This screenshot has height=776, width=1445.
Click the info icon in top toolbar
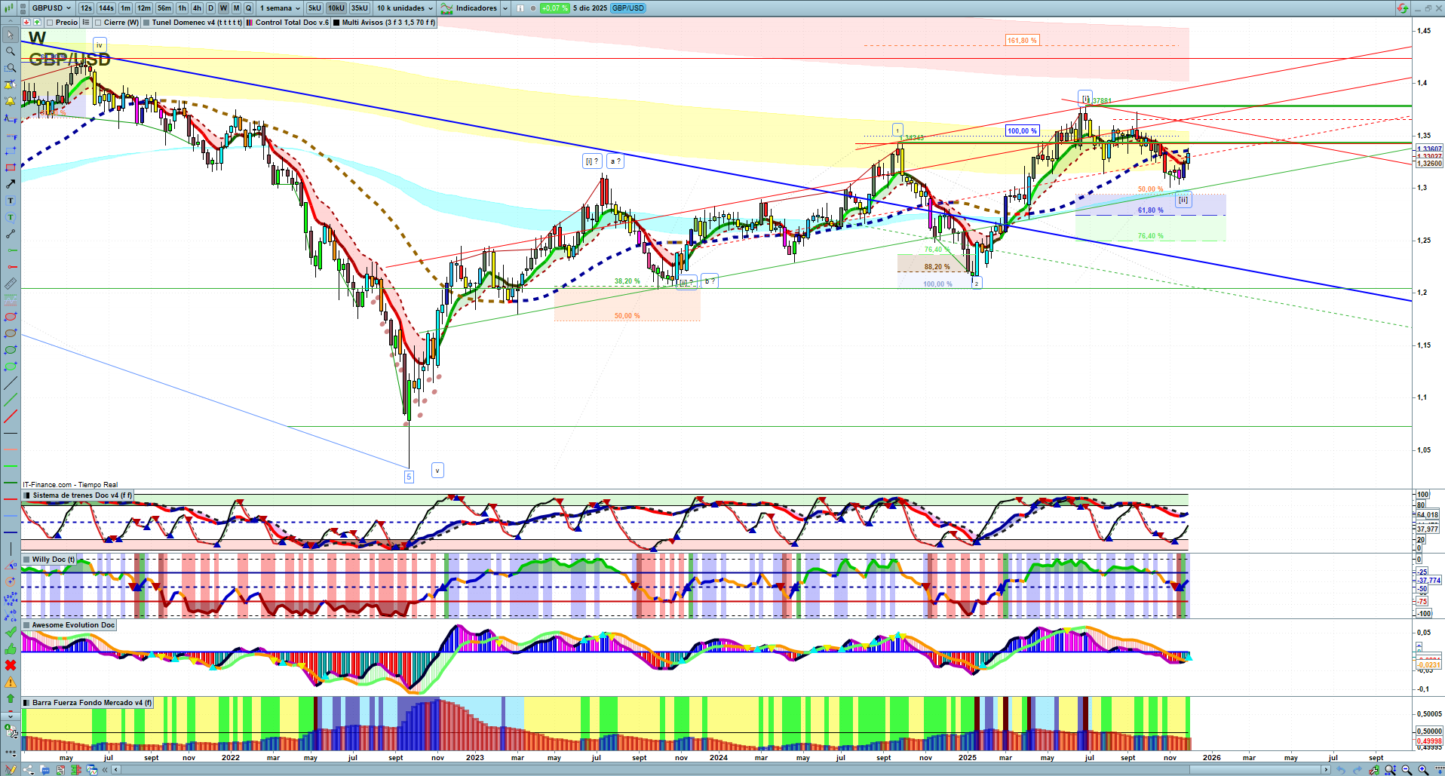[520, 8]
